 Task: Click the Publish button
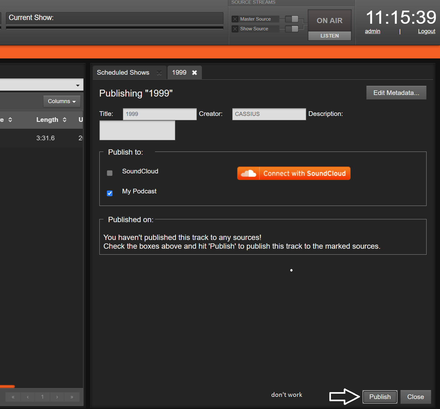[379, 397]
